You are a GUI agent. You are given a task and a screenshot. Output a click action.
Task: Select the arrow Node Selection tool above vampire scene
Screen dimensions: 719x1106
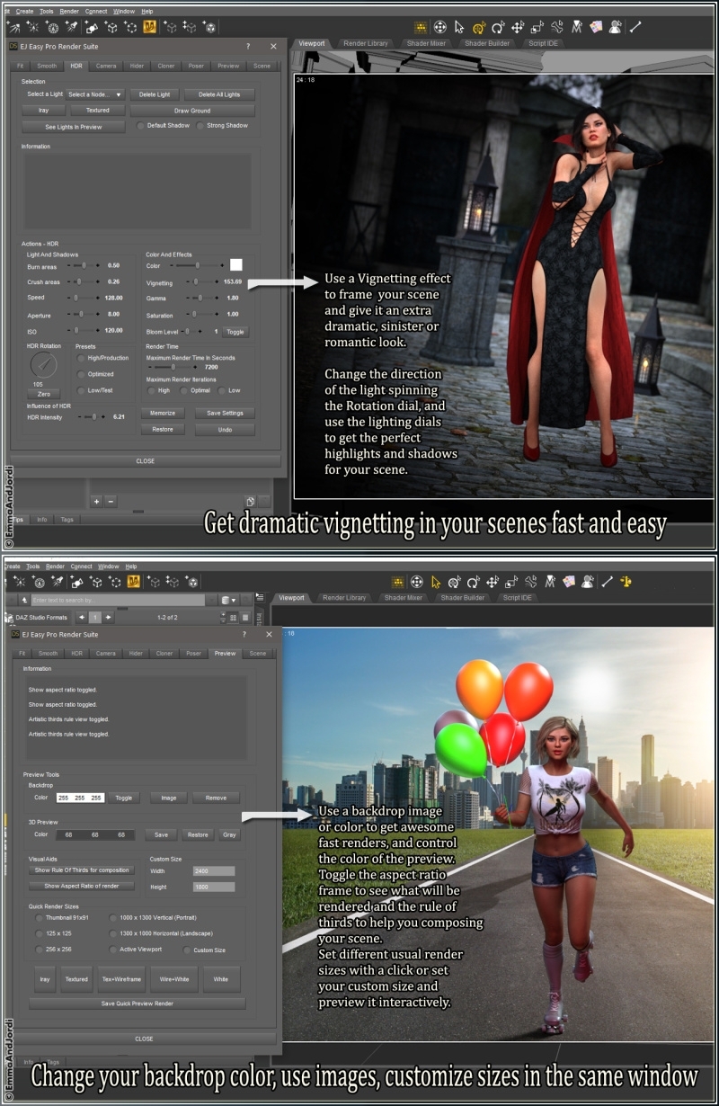click(x=460, y=27)
